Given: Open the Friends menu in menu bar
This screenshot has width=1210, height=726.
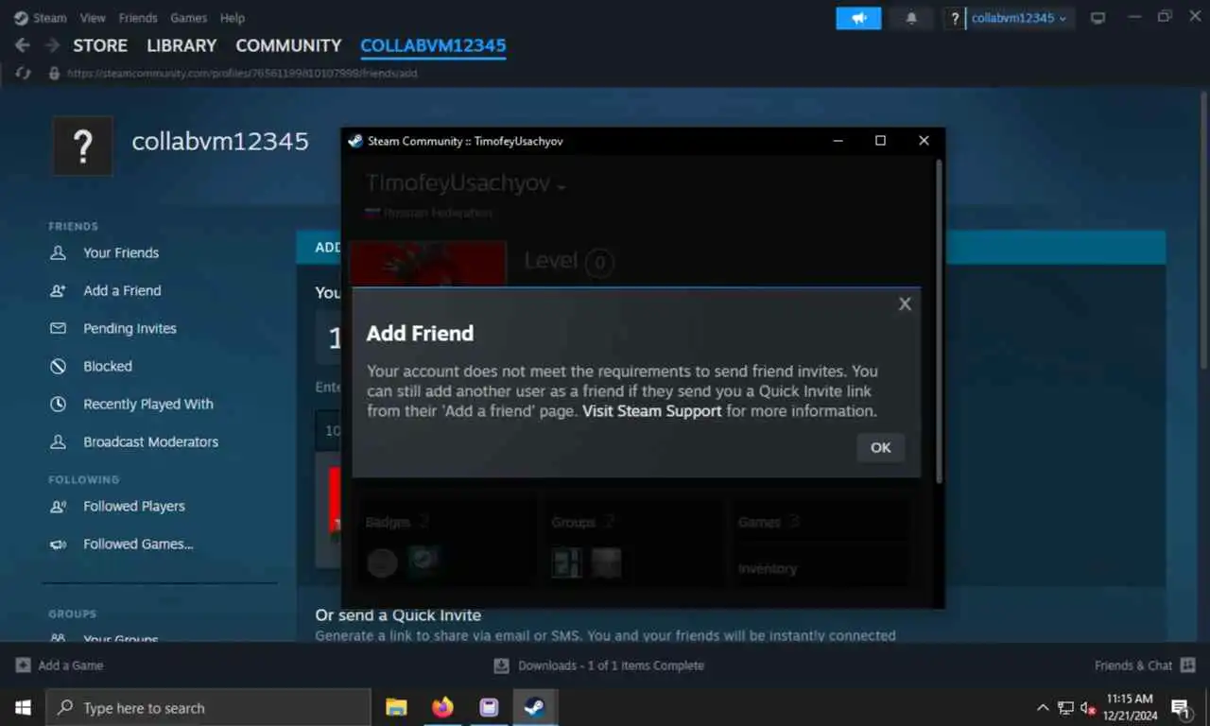Looking at the screenshot, I should click(138, 18).
